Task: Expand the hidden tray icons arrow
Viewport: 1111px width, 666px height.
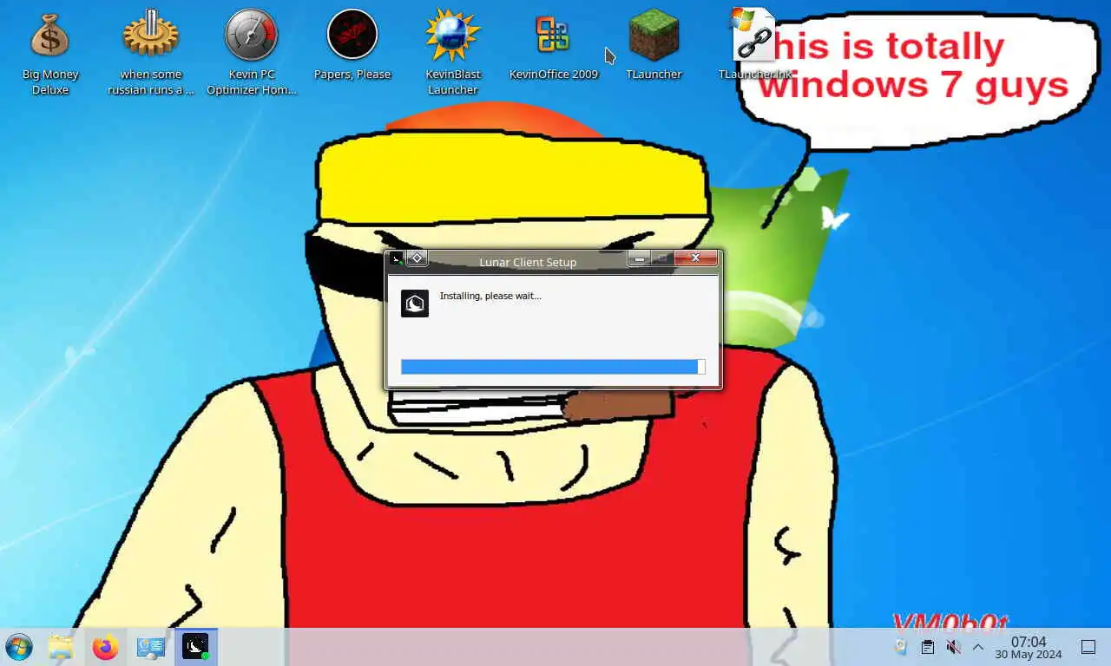Action: [x=978, y=647]
